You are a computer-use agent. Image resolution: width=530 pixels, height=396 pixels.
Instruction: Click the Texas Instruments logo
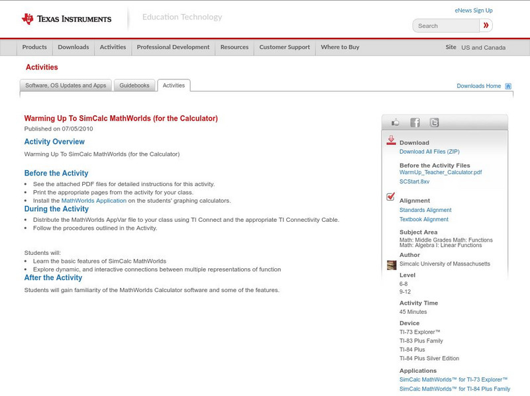66,19
